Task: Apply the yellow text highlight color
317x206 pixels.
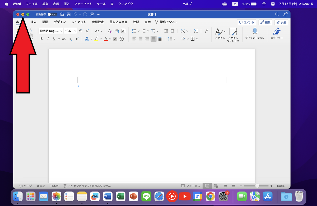Action: pos(96,39)
